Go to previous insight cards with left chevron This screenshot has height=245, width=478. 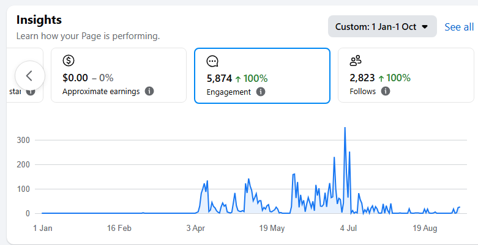(30, 76)
